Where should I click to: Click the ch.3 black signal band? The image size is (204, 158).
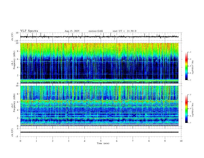pyautogui.click(x=99, y=132)
